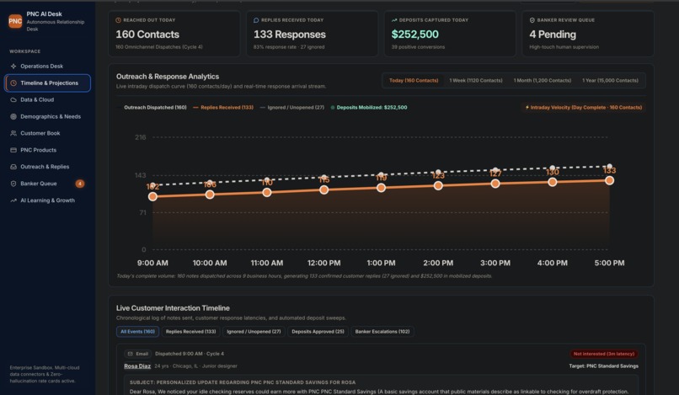Click the card icon beside PNC Products
Screen dimensions: 679x395
13,150
